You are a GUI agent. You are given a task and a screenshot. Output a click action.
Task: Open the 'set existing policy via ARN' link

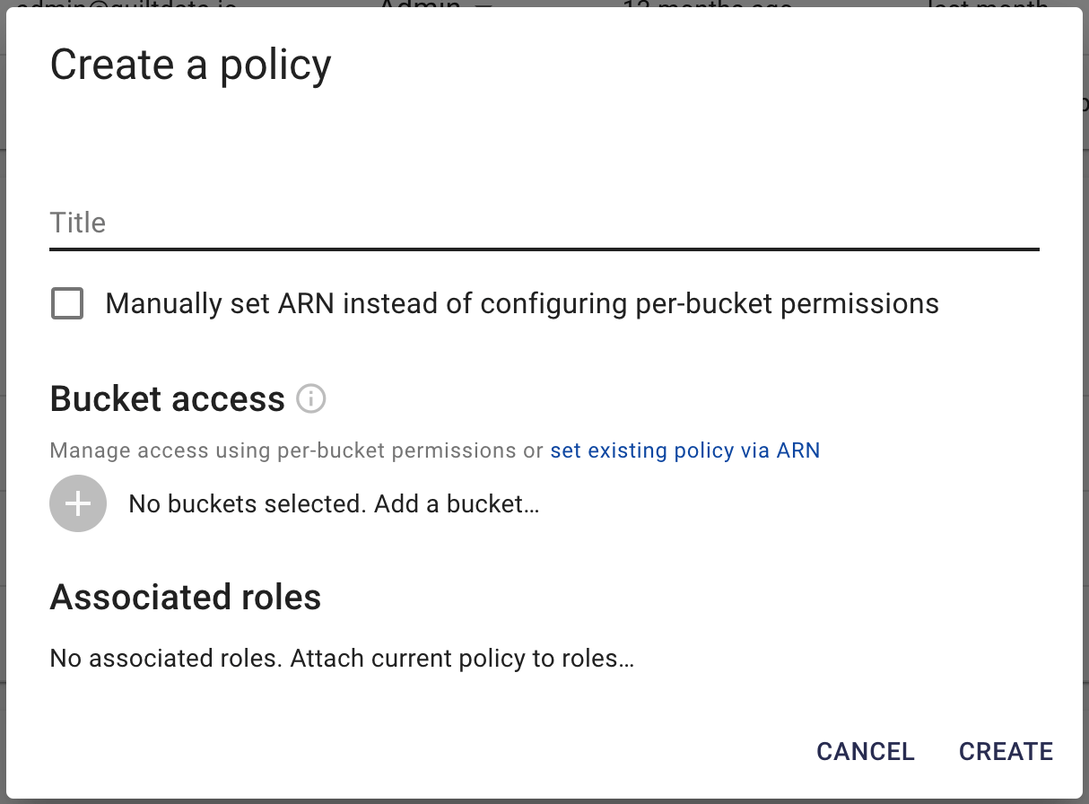pyautogui.click(x=685, y=450)
